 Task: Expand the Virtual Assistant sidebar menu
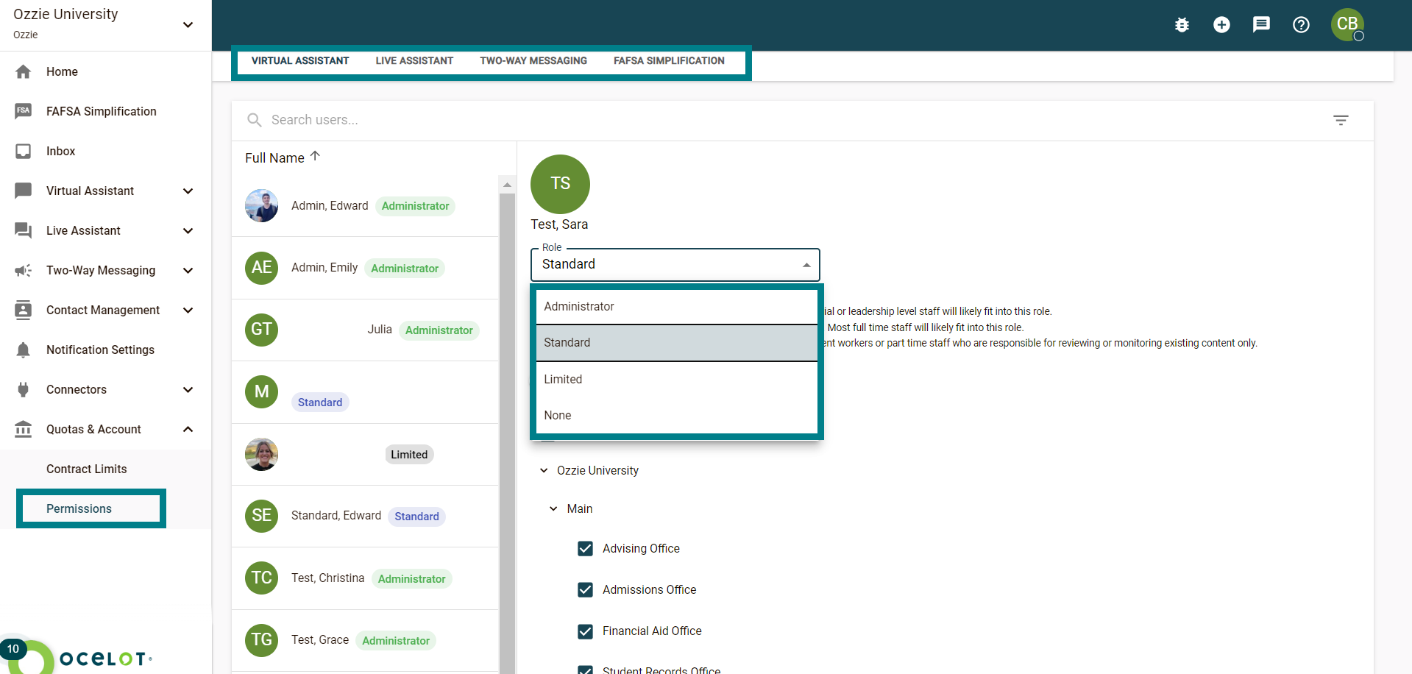click(x=188, y=191)
